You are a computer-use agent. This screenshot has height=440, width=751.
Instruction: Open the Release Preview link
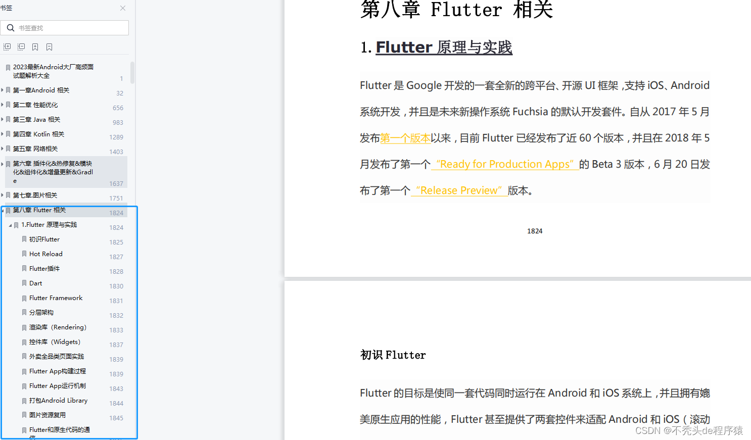pyautogui.click(x=459, y=190)
